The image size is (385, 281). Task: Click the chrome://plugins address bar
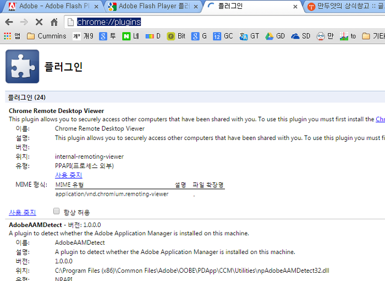point(224,22)
